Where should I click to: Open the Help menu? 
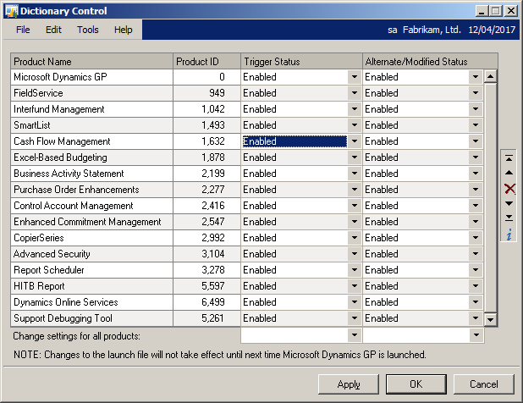point(123,30)
